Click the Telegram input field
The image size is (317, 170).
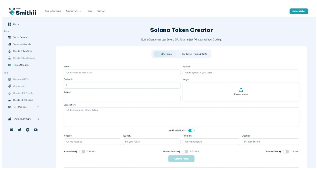point(211,141)
